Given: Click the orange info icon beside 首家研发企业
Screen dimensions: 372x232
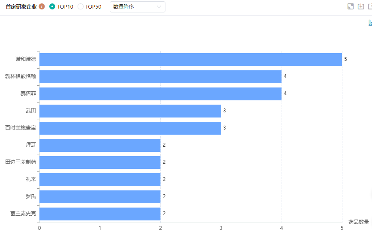Looking at the screenshot, I should pyautogui.click(x=42, y=7).
